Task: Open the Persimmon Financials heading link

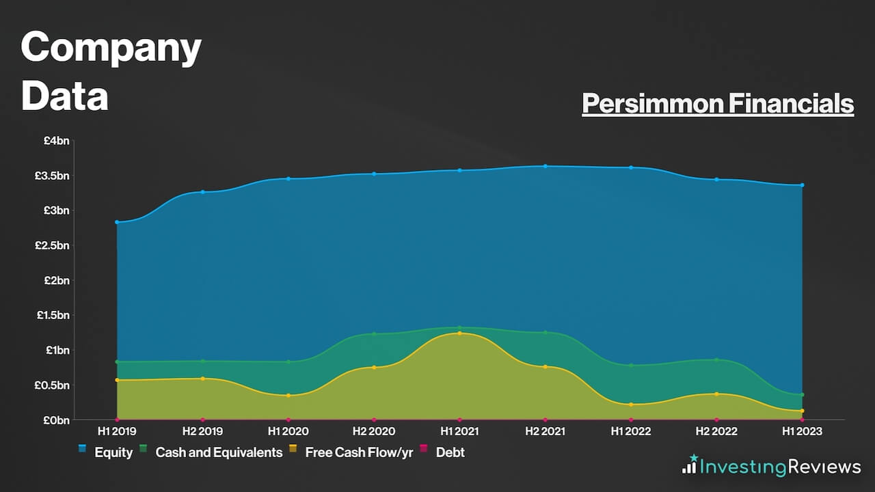Action: click(718, 104)
